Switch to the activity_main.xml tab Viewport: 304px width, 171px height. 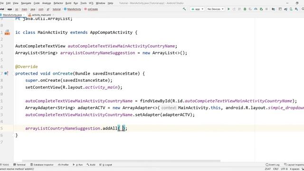(x=41, y=15)
